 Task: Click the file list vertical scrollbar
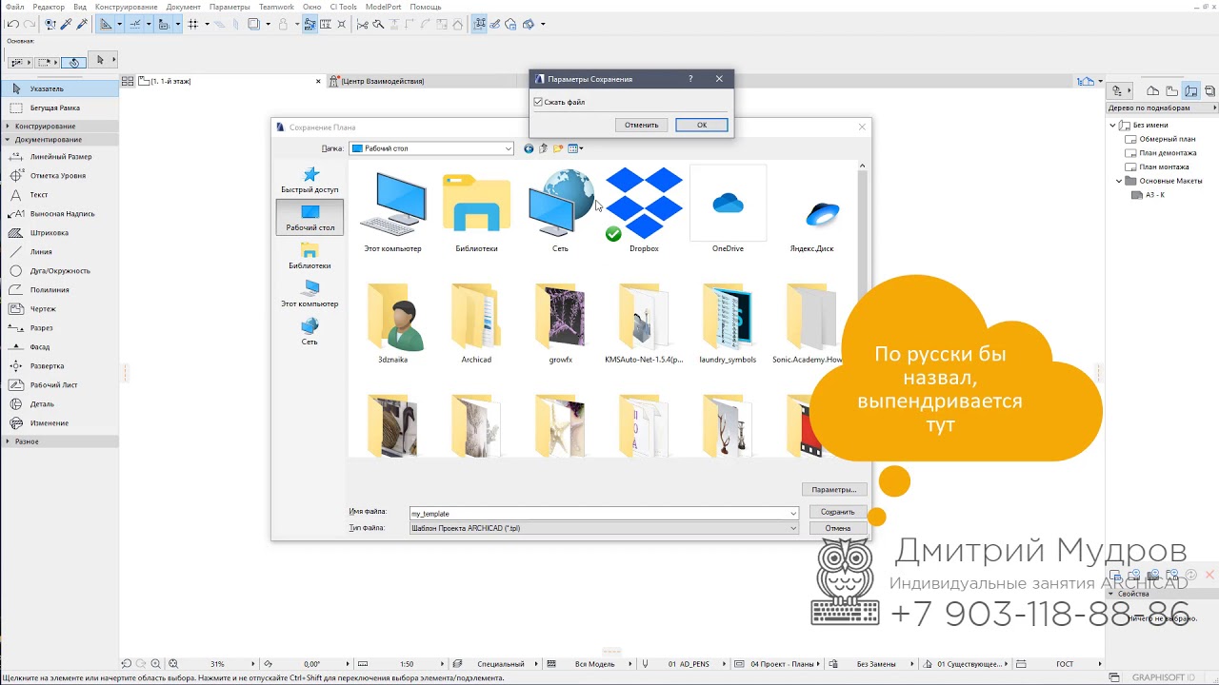click(862, 310)
